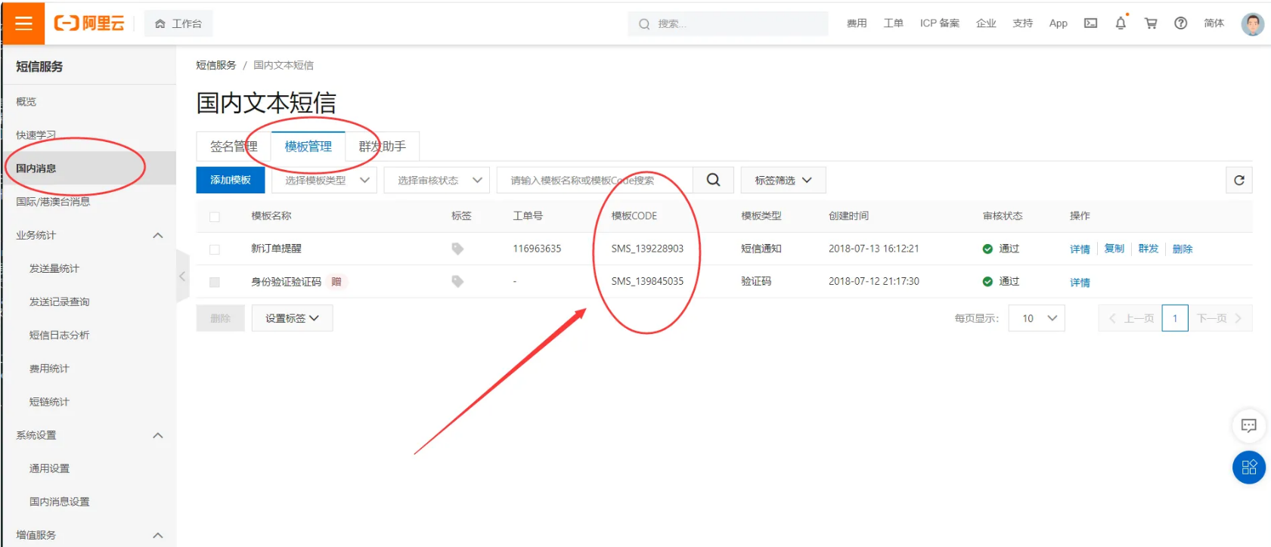The image size is (1271, 547).
Task: Open App in the top navigation
Action: 1059,23
